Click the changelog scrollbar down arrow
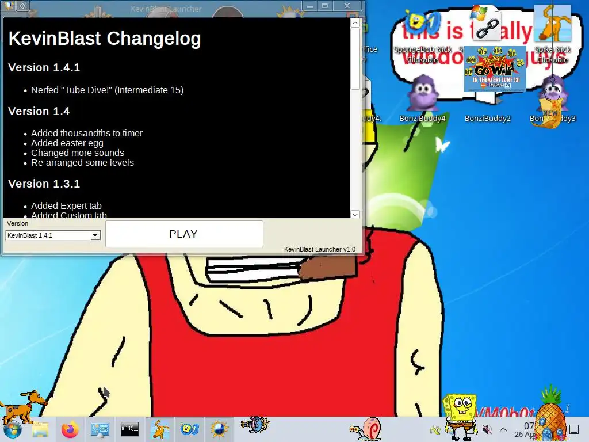Image resolution: width=589 pixels, height=442 pixels. point(355,214)
